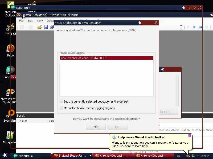Click the scrollbar in the background dialog
The height and width of the screenshot is (159, 213).
click(177, 91)
